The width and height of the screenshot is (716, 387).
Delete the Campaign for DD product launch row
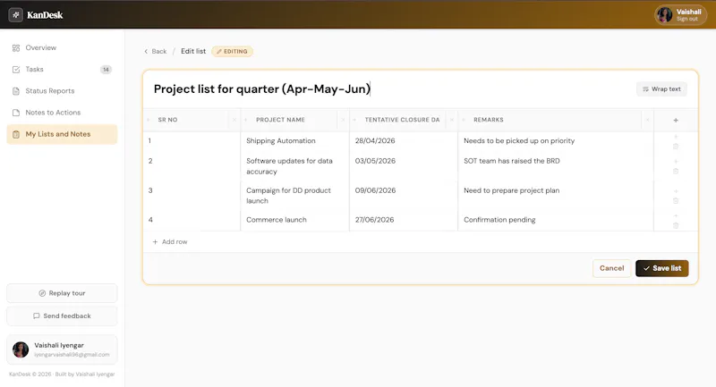click(676, 201)
